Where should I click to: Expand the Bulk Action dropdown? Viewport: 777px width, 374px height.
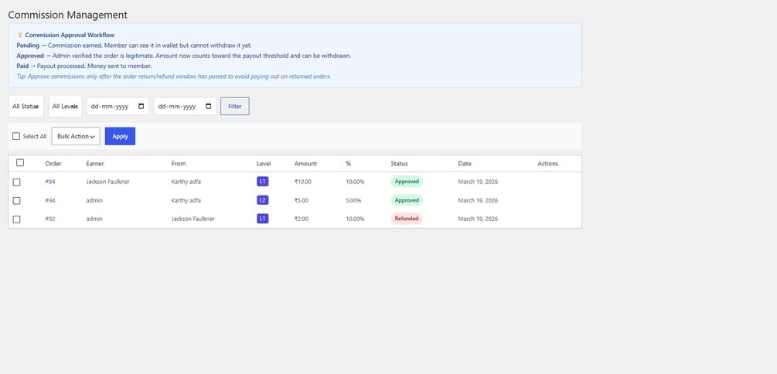[76, 136]
